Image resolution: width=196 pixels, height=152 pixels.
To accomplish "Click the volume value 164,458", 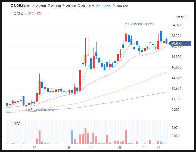I will [x=122, y=6].
